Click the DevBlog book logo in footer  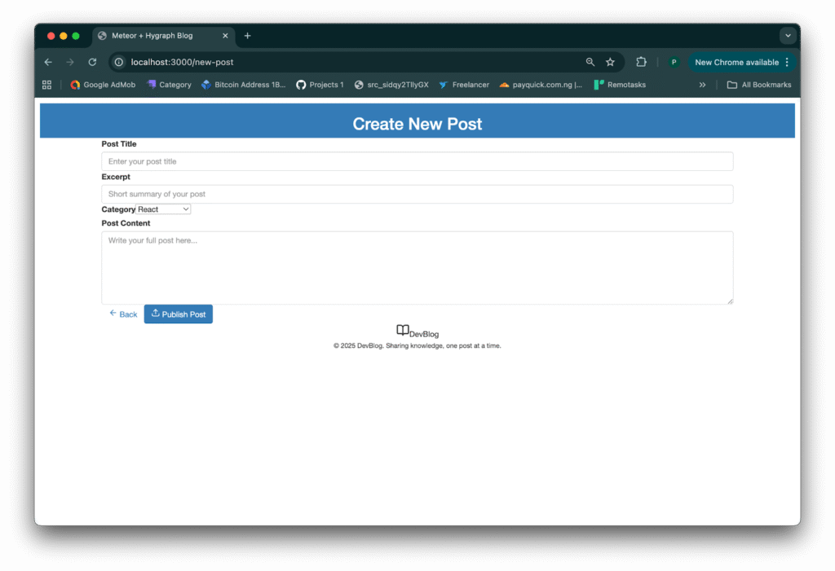[403, 330]
